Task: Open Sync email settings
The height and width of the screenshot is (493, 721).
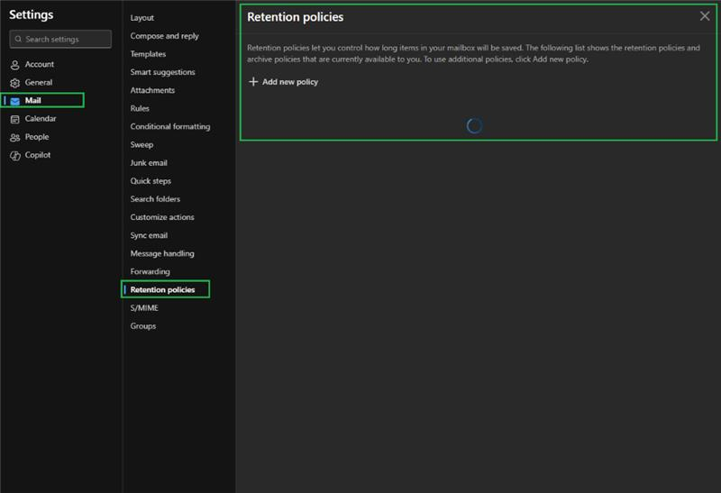Action: tap(149, 235)
